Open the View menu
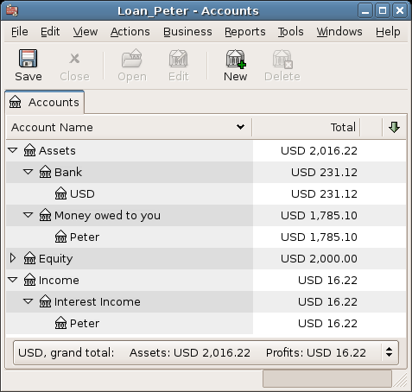The height and width of the screenshot is (392, 412). click(x=86, y=32)
